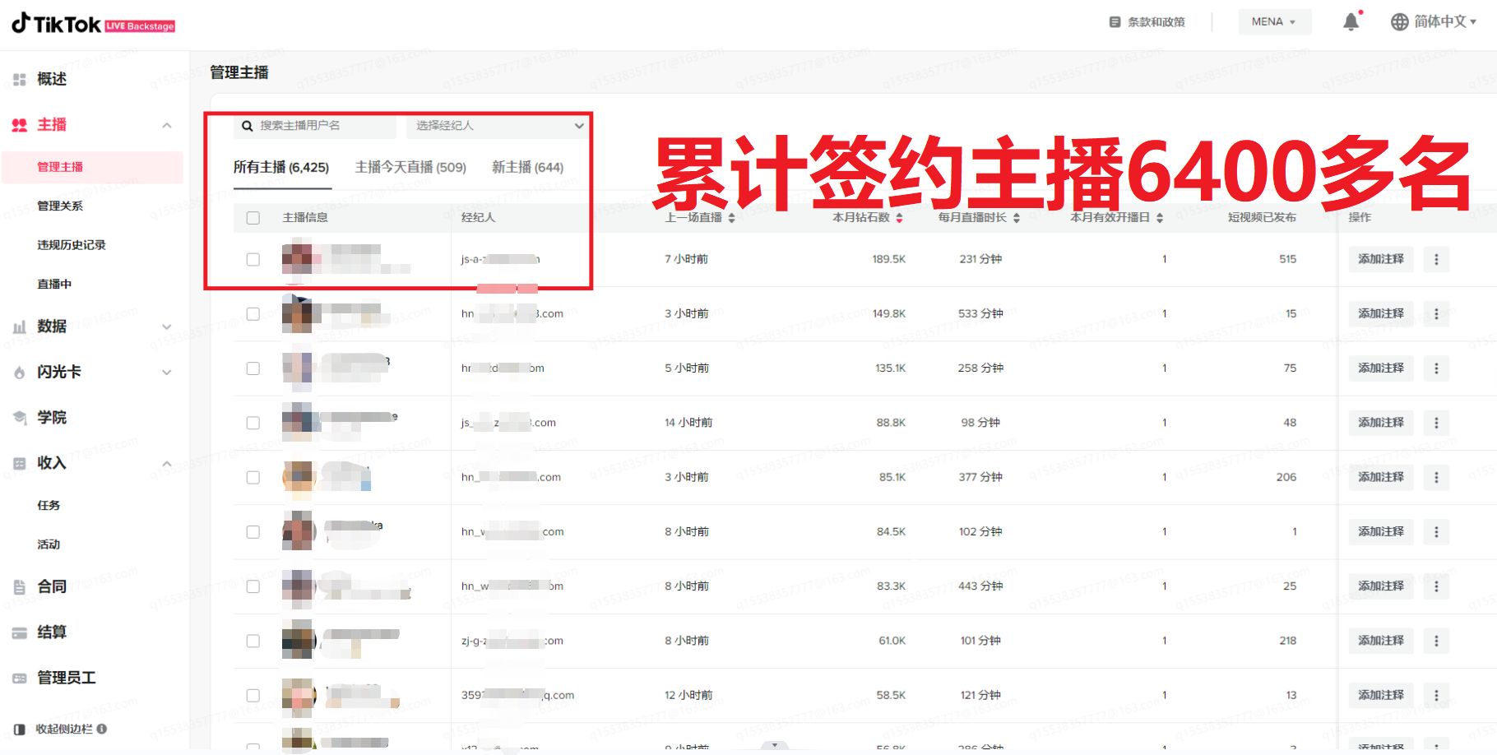The height and width of the screenshot is (755, 1497).
Task: Open 条款和政策 terms link at top
Action: pos(1149,22)
